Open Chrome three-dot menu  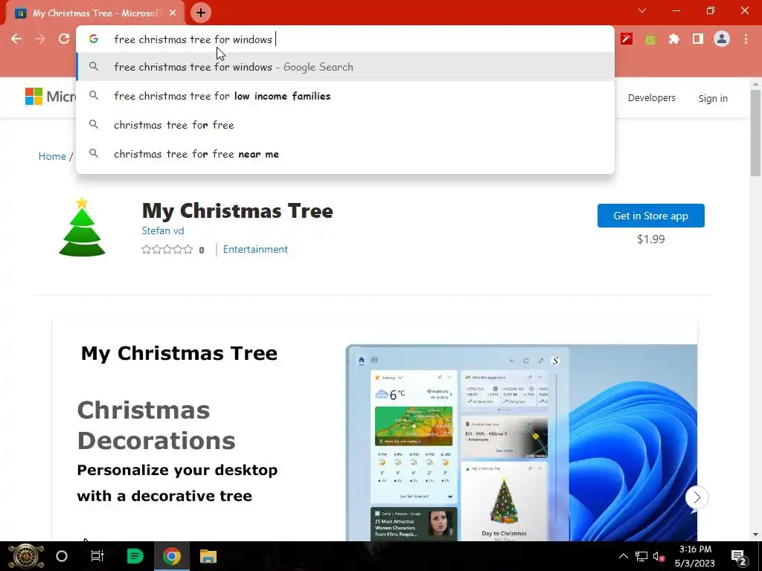click(x=746, y=39)
